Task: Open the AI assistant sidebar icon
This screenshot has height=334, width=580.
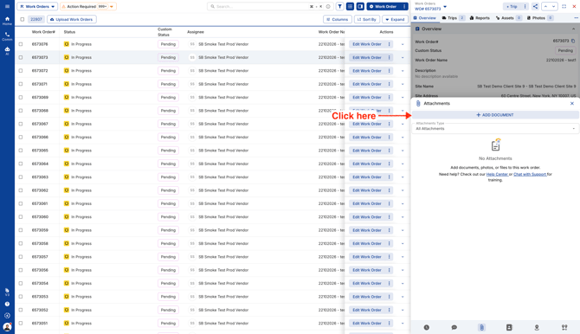Action: [7, 51]
